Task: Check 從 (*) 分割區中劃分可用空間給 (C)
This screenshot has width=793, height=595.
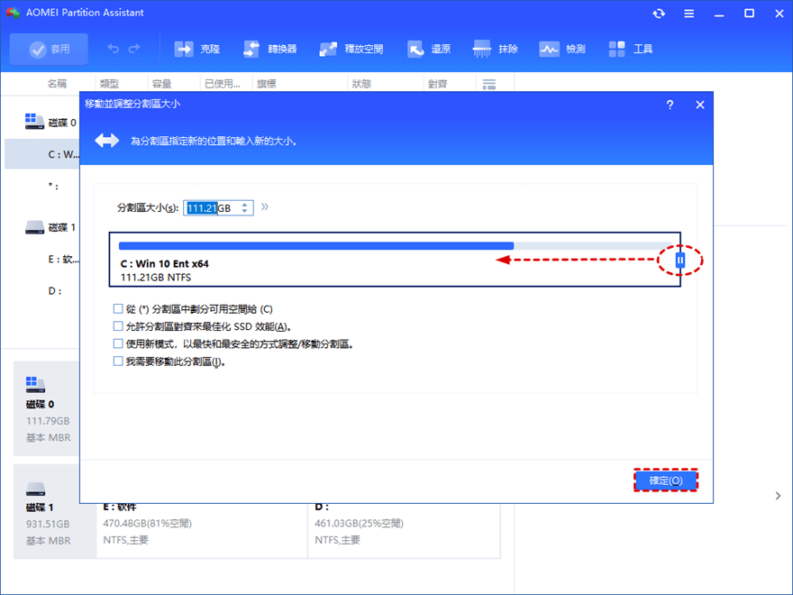Action: coord(118,308)
